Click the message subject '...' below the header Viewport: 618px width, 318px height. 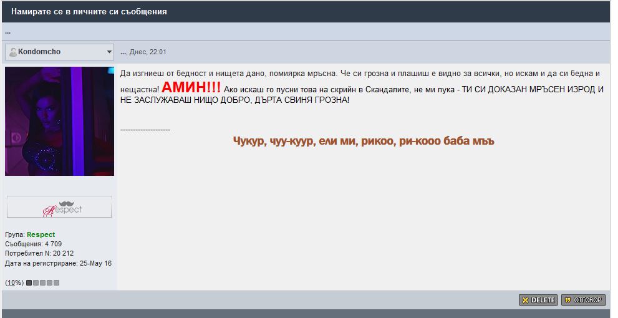point(8,32)
